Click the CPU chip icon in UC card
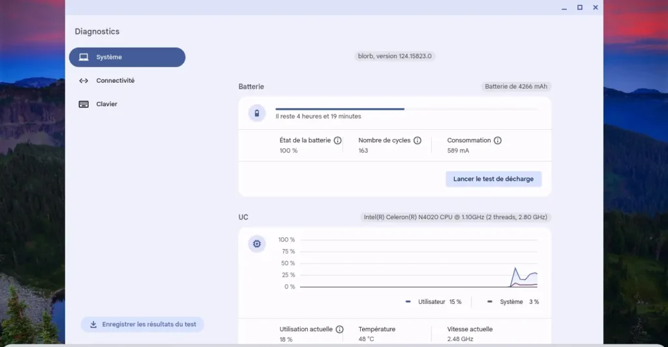 tap(257, 244)
